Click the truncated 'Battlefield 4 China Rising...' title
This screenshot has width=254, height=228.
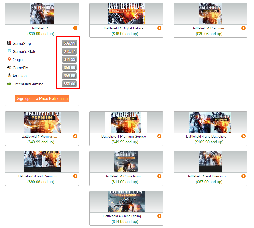point(124,216)
